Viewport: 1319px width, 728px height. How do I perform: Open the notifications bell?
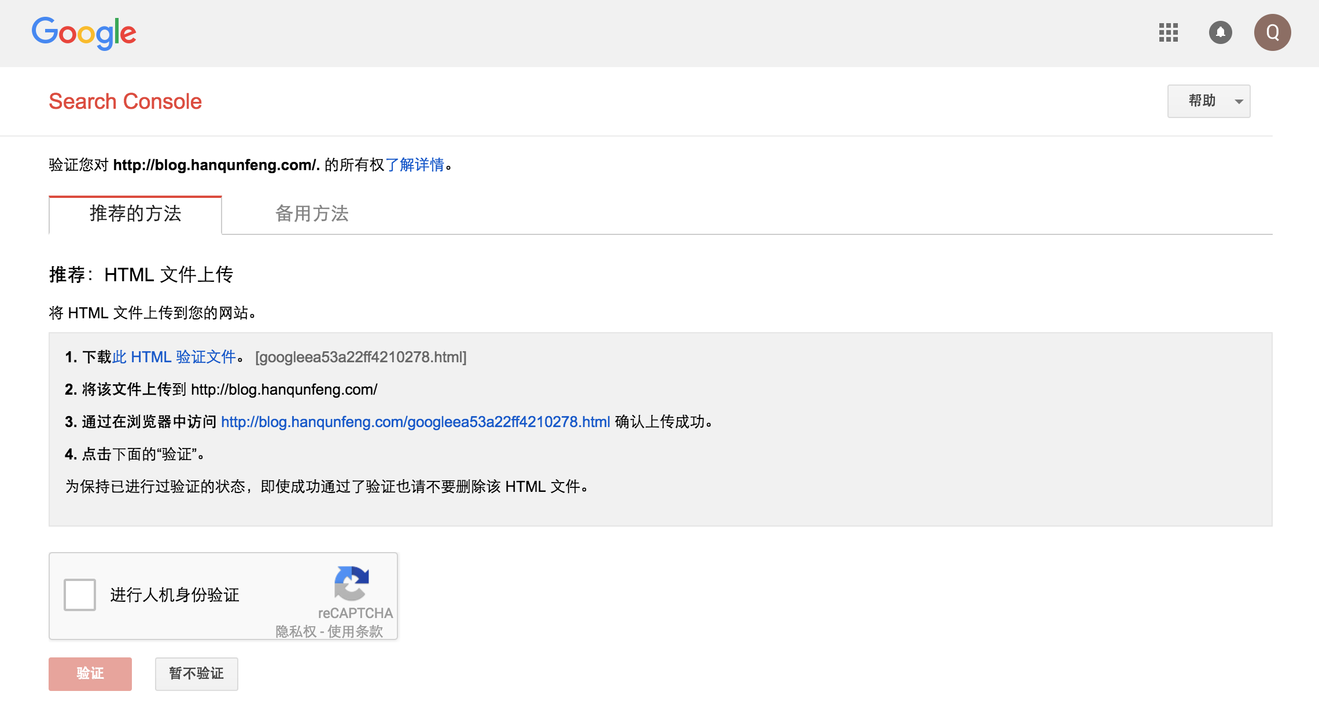click(1221, 32)
